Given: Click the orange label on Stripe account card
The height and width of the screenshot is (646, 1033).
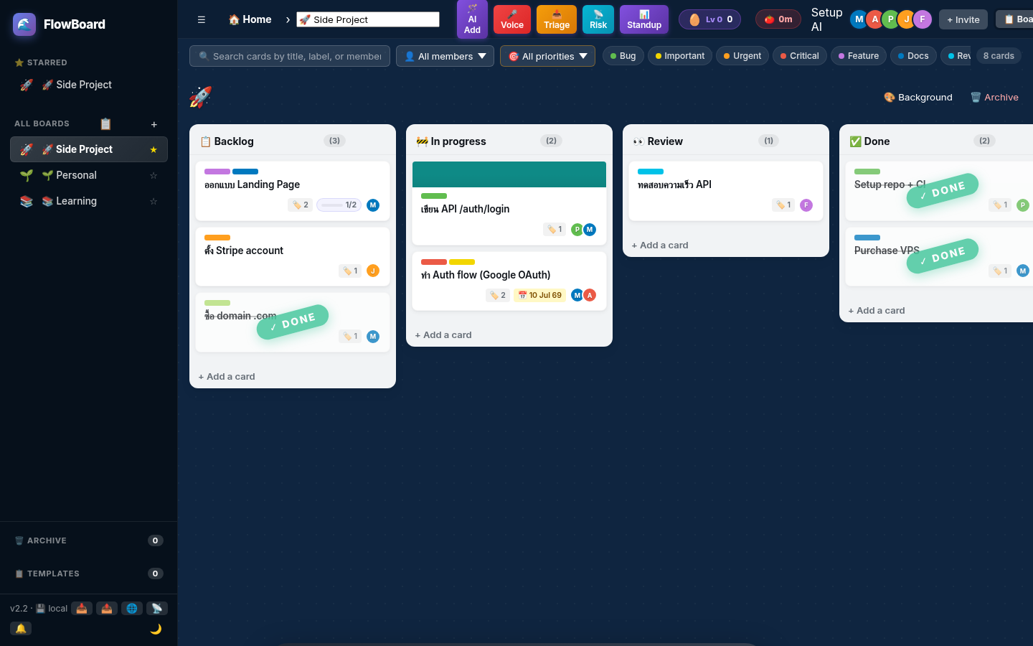Looking at the screenshot, I should point(217,238).
